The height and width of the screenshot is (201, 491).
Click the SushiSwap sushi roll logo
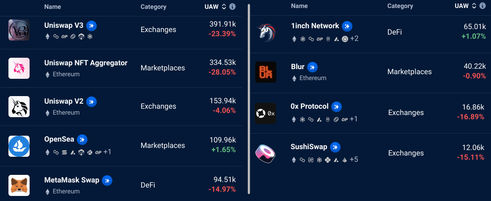tap(265, 153)
